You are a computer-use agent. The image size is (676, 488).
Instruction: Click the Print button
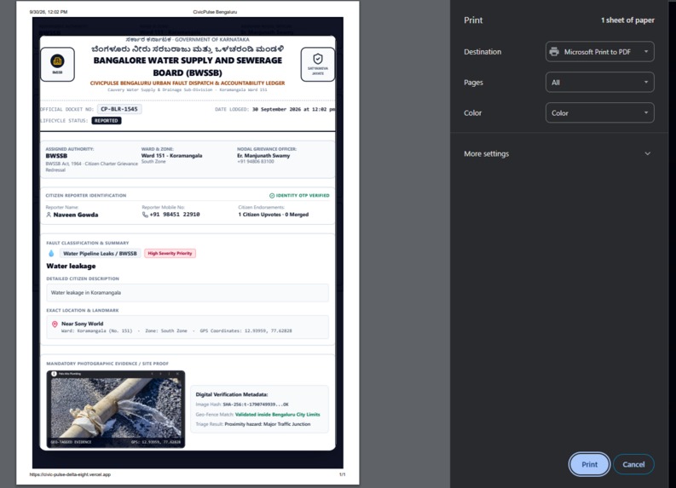pyautogui.click(x=589, y=464)
